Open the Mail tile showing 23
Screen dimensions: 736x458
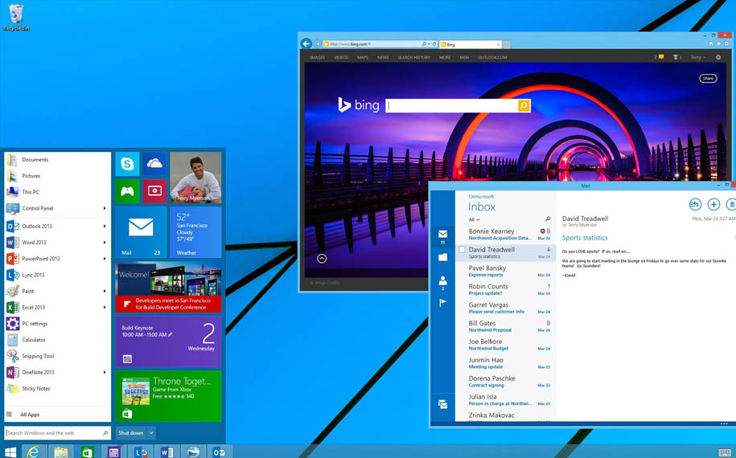pyautogui.click(x=141, y=232)
